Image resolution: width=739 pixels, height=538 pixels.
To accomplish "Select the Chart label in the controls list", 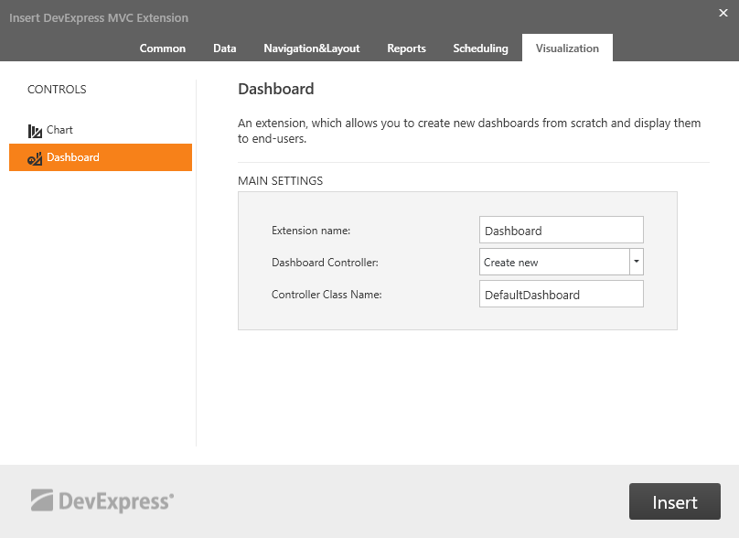I will click(59, 130).
